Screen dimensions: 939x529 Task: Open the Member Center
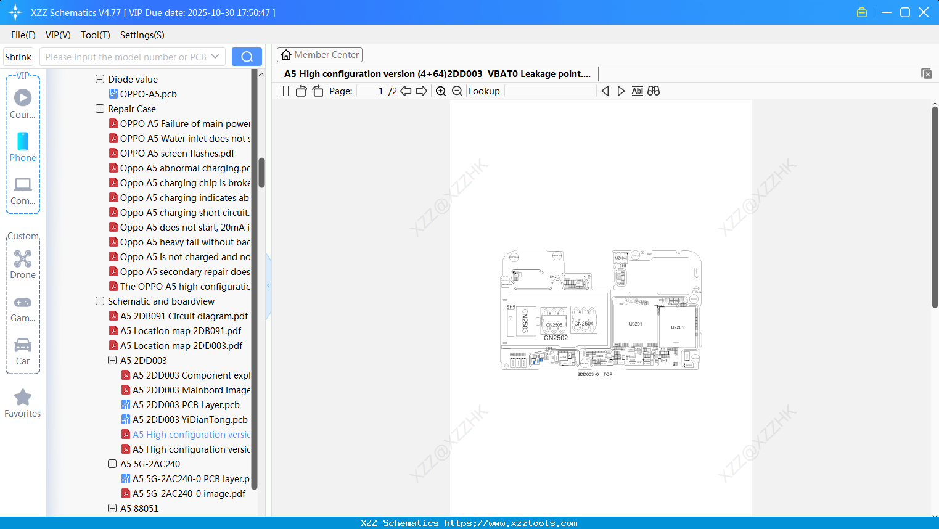[319, 55]
